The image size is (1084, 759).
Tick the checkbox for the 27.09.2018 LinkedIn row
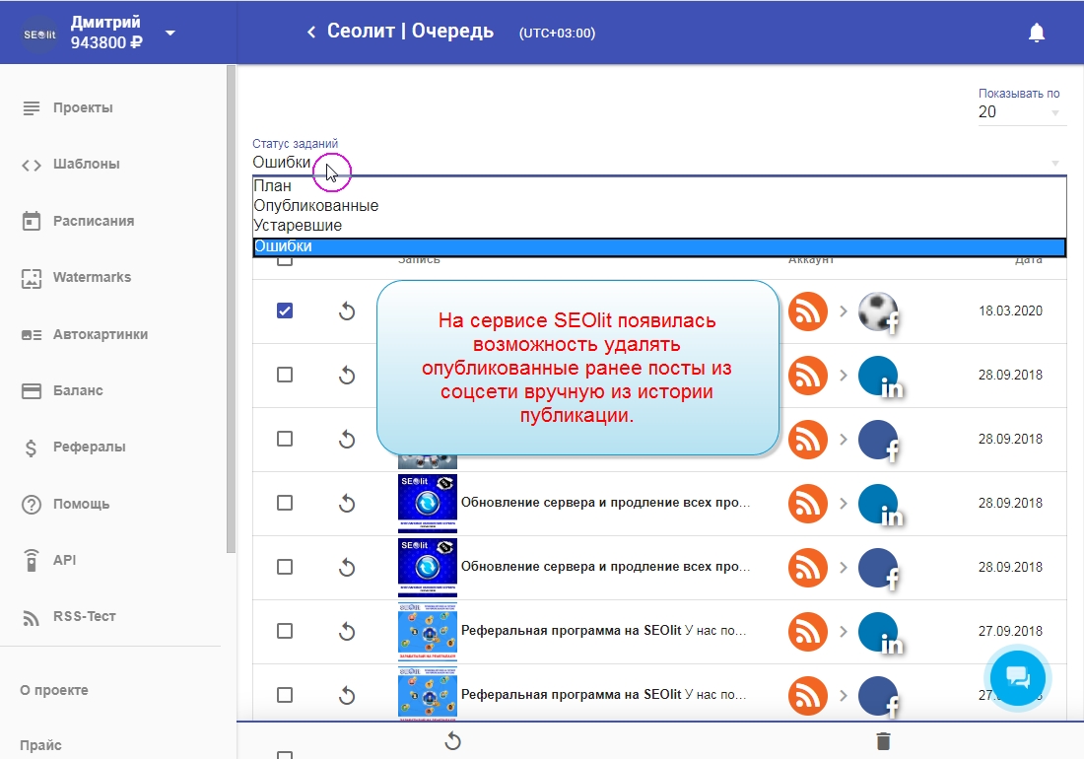click(x=285, y=631)
